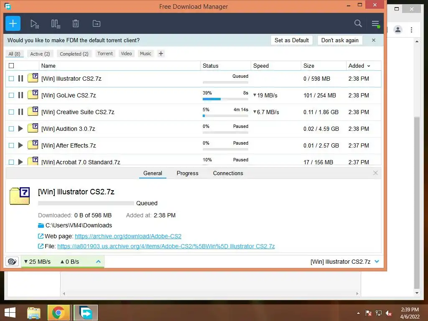The image size is (428, 321).
Task: Switch to Chrome on the taskbar
Action: point(59,313)
